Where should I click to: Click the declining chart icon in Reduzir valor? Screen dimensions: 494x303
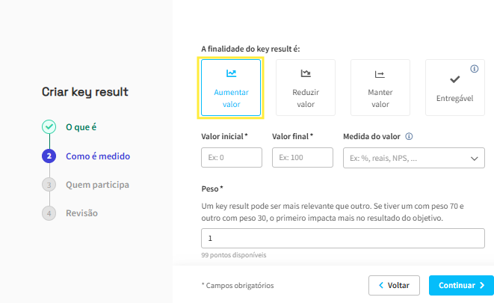pos(306,73)
